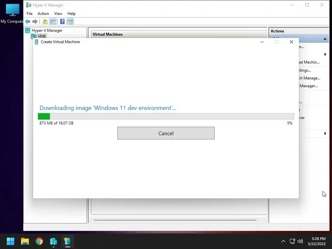Viewport: 332px width, 249px height.
Task: Select the Hyper-V Manager root tree node
Action: tap(44, 30)
